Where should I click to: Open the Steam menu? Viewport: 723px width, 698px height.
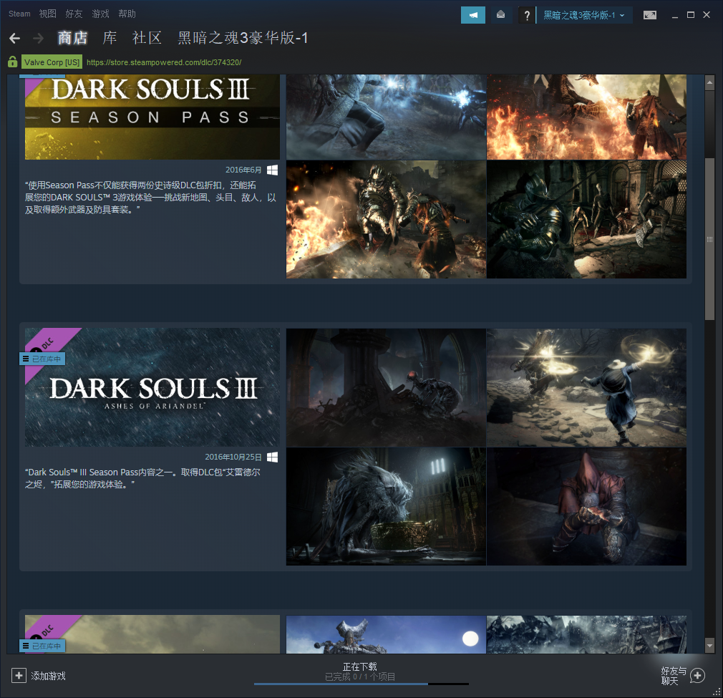point(19,14)
